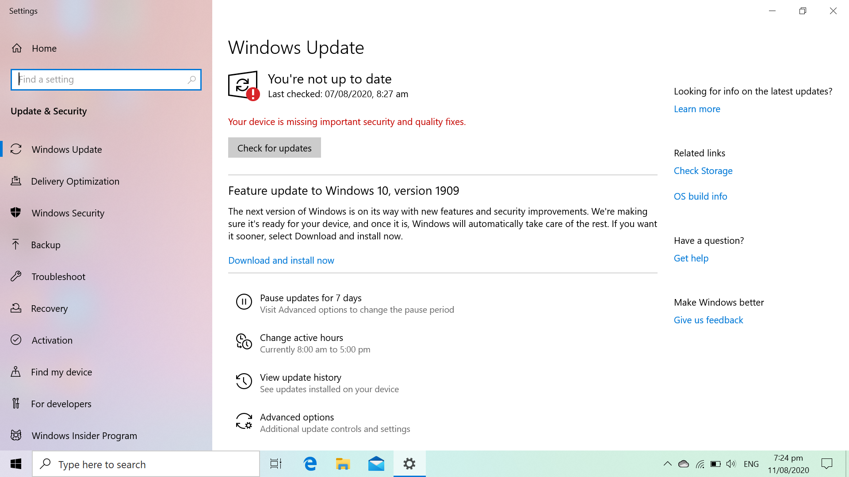Open Change active hours option
This screenshot has width=849, height=477.
(303, 343)
